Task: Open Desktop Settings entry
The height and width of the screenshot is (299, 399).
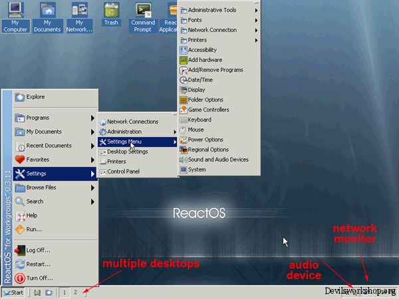Action: (x=138, y=151)
